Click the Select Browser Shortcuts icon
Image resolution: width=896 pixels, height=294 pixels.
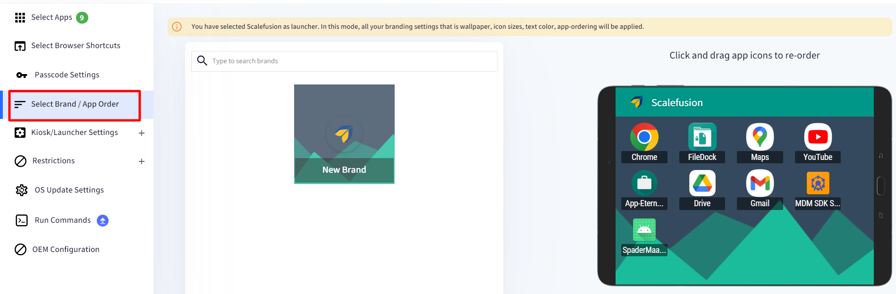click(x=20, y=46)
